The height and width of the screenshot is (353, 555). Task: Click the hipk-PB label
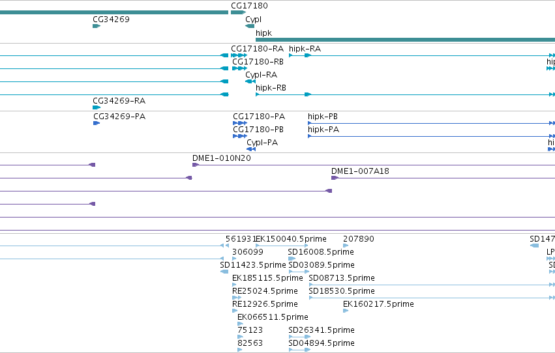[x=322, y=117]
